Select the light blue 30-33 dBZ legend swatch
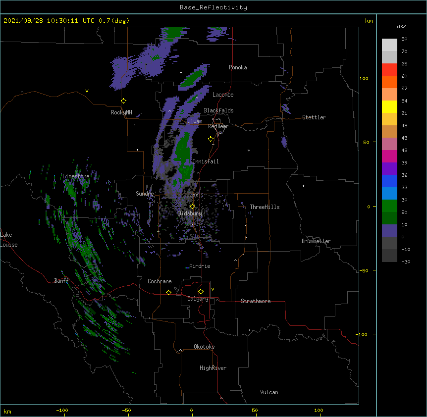This screenshot has width=427, height=417. pos(389,194)
